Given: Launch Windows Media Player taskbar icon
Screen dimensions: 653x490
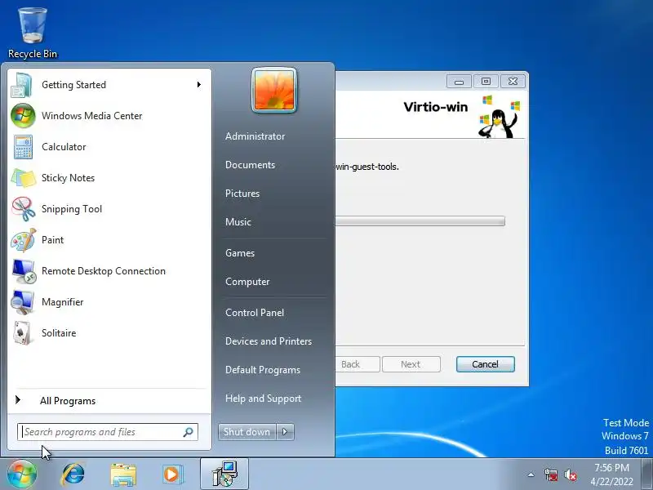Looking at the screenshot, I should (173, 474).
